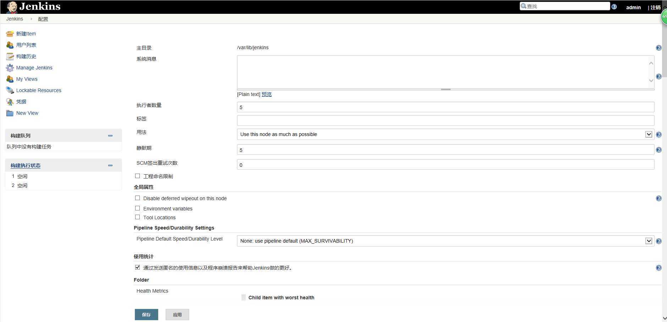667x322 pixels.
Task: Click textarea scroll up arrow
Action: [x=651, y=63]
